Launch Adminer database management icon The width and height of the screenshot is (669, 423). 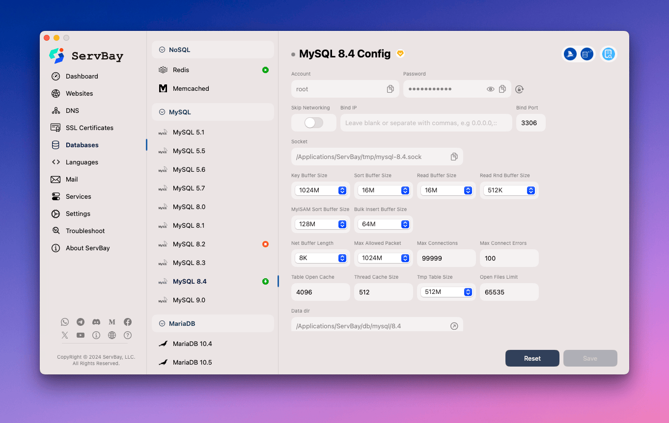[586, 54]
